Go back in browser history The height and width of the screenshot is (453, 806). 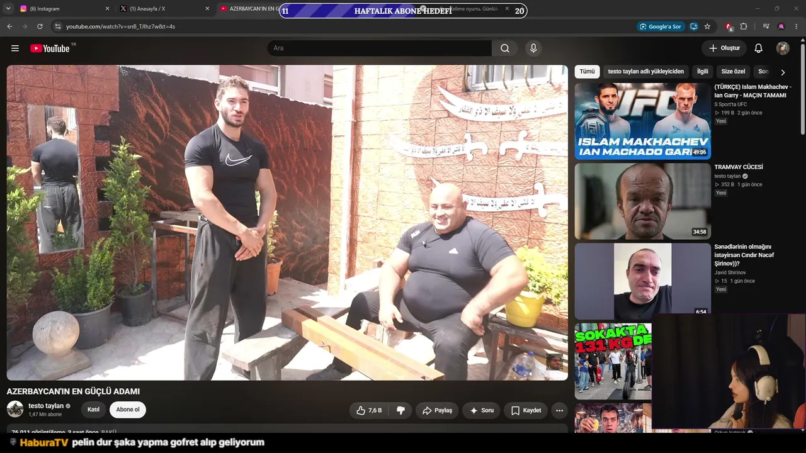[x=9, y=26]
